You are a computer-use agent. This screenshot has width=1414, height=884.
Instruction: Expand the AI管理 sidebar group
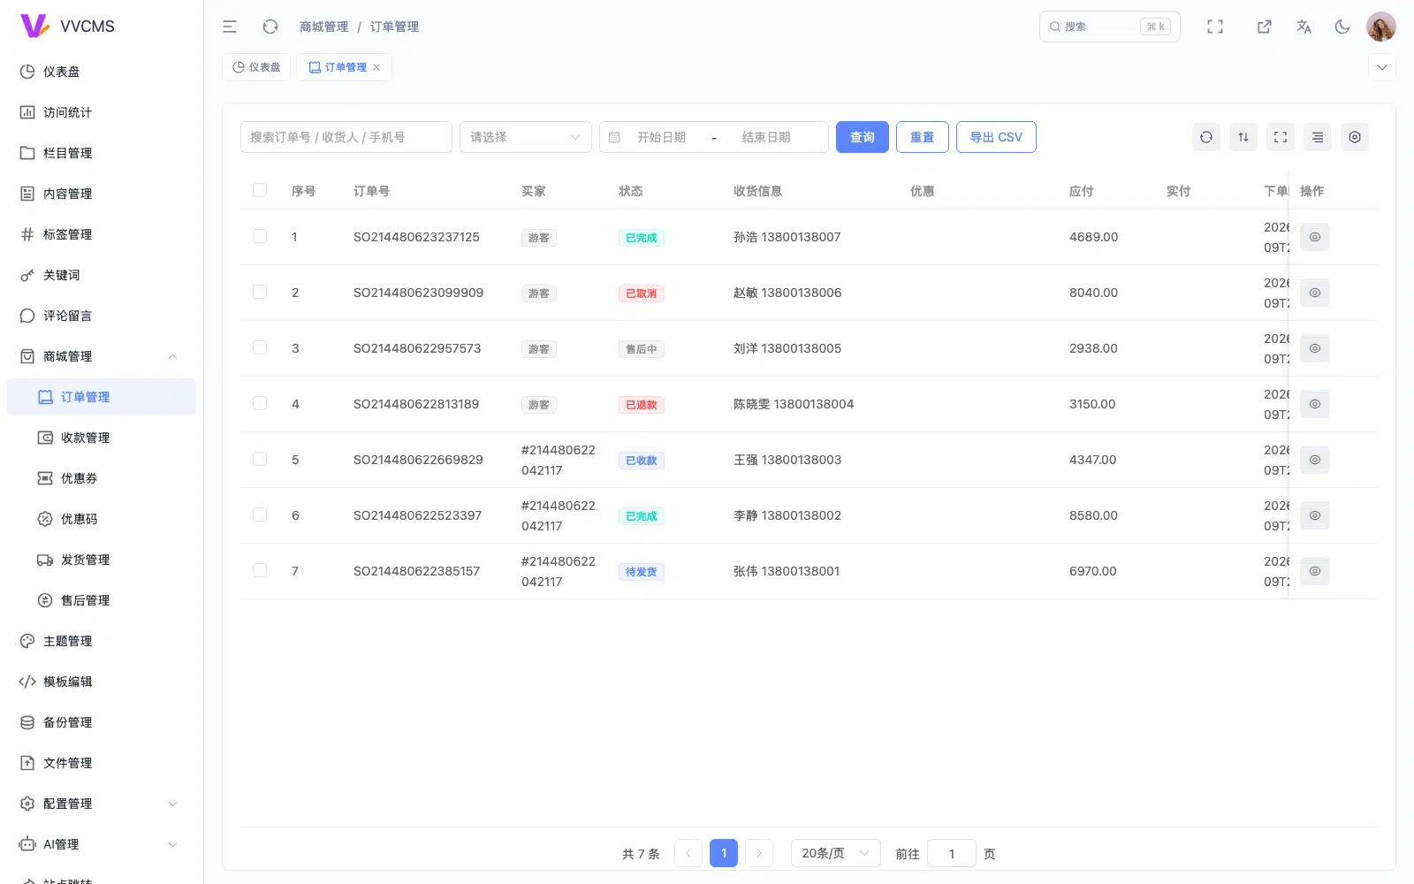102,844
